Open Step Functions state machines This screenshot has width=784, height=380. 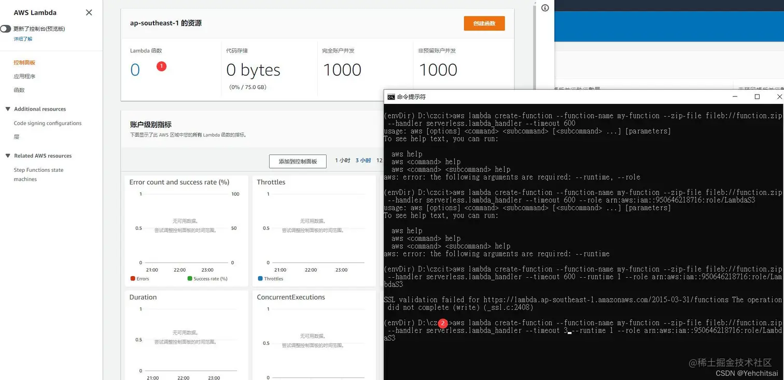[38, 174]
